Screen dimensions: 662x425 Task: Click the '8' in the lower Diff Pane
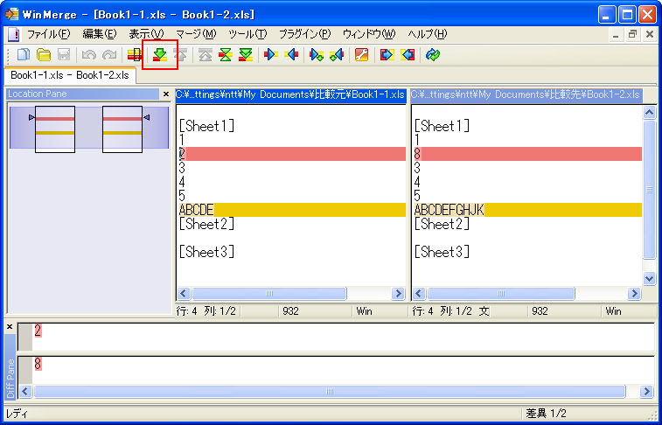coord(38,364)
